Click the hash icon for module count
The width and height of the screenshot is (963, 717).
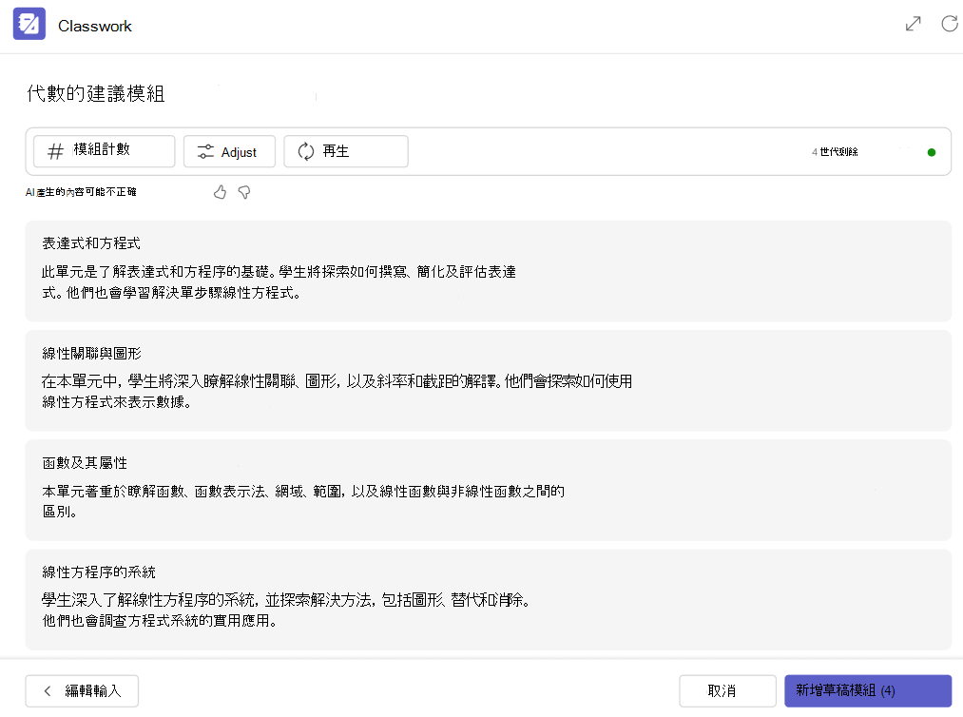point(55,152)
